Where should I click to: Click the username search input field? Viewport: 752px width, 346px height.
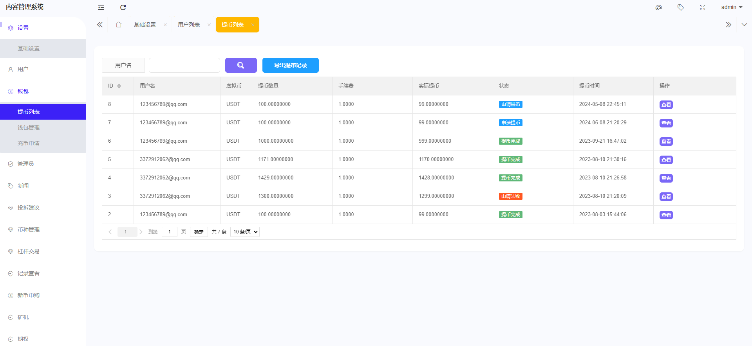pyautogui.click(x=184, y=65)
